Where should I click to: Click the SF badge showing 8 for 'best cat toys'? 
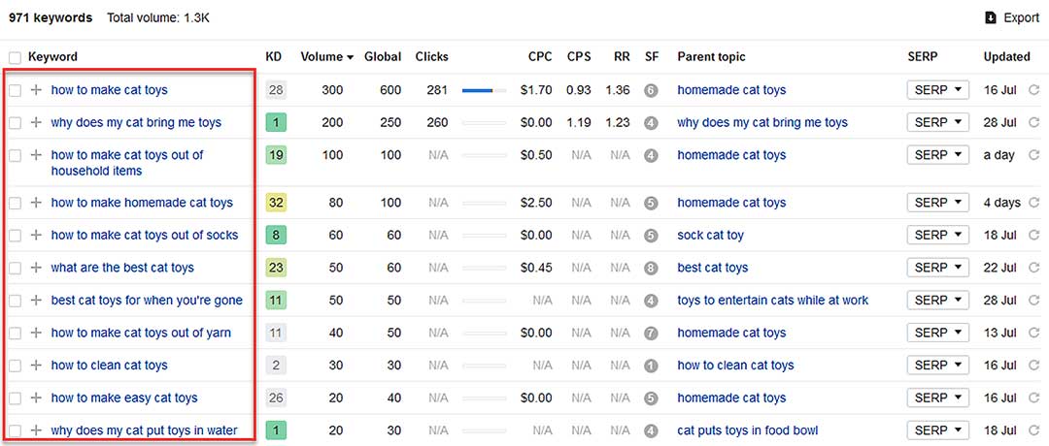click(651, 268)
